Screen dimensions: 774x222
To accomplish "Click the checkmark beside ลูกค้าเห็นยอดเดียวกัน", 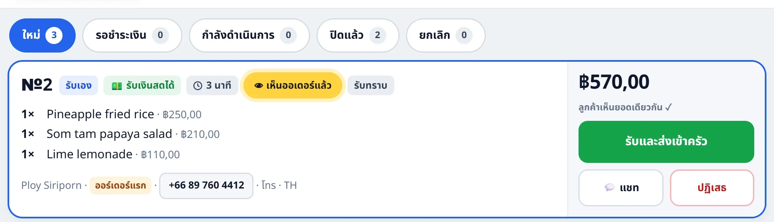I will tap(668, 107).
